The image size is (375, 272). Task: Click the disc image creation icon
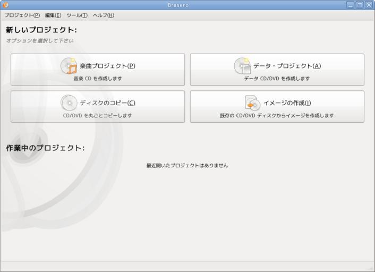coord(252,103)
